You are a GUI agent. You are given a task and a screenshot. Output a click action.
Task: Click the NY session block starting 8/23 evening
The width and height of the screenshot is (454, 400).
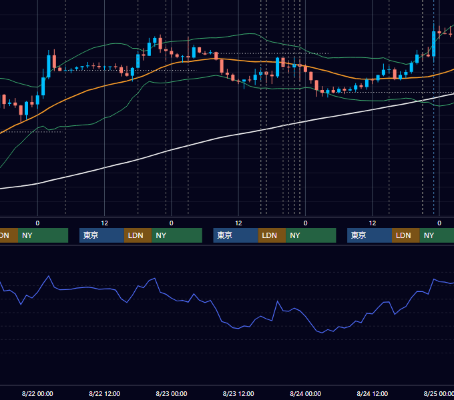(311, 235)
